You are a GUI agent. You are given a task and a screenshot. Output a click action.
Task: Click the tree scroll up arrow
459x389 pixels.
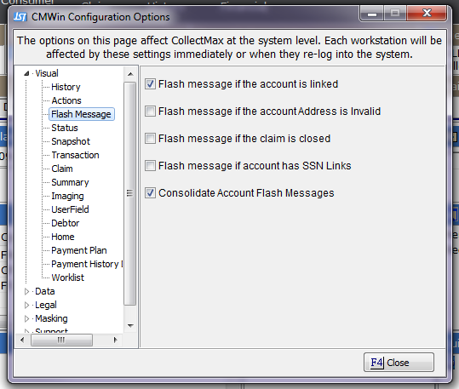pyautogui.click(x=130, y=74)
